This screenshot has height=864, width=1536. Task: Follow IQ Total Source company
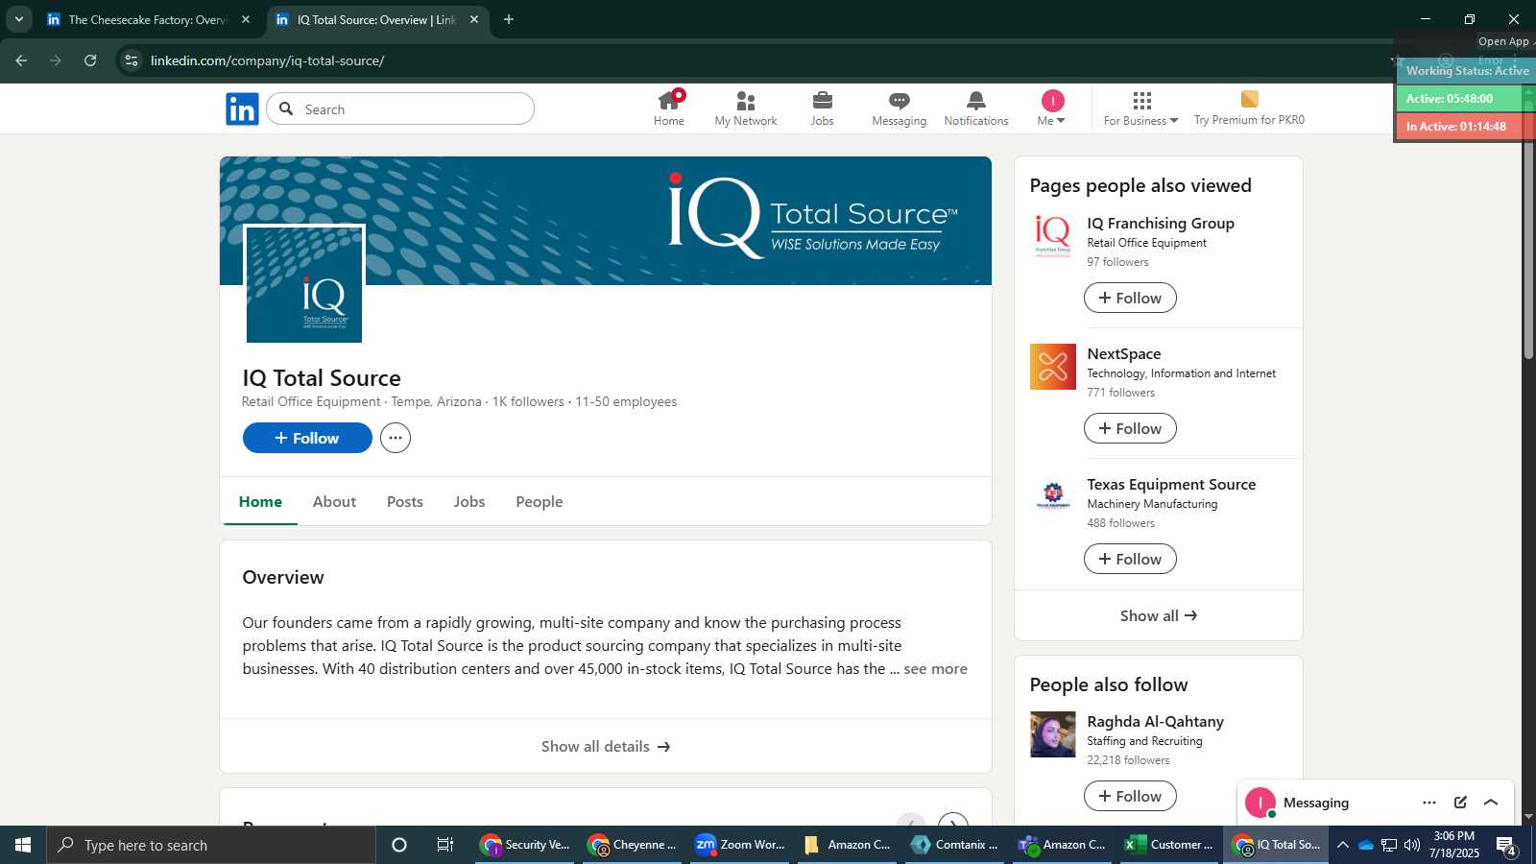pyautogui.click(x=307, y=438)
